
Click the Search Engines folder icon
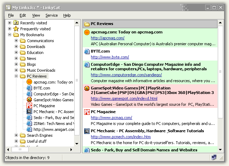pos(23,135)
